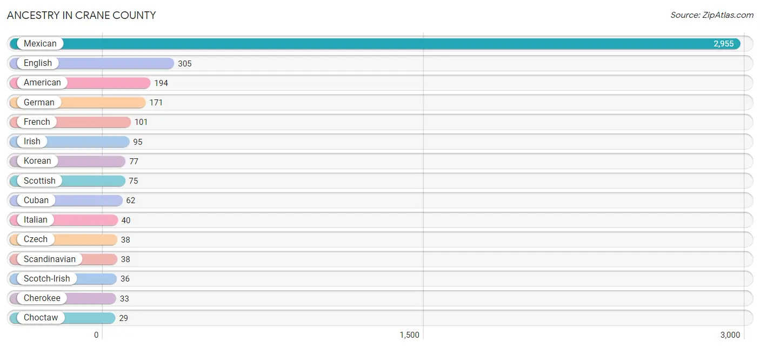Image resolution: width=760 pixels, height=348 pixels.
Task: Click the 305 value next to English
Action: 185,64
